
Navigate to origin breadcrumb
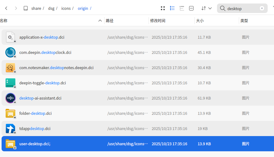[x=83, y=8]
